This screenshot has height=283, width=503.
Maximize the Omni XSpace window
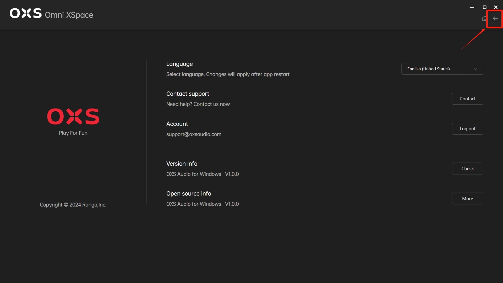484,7
